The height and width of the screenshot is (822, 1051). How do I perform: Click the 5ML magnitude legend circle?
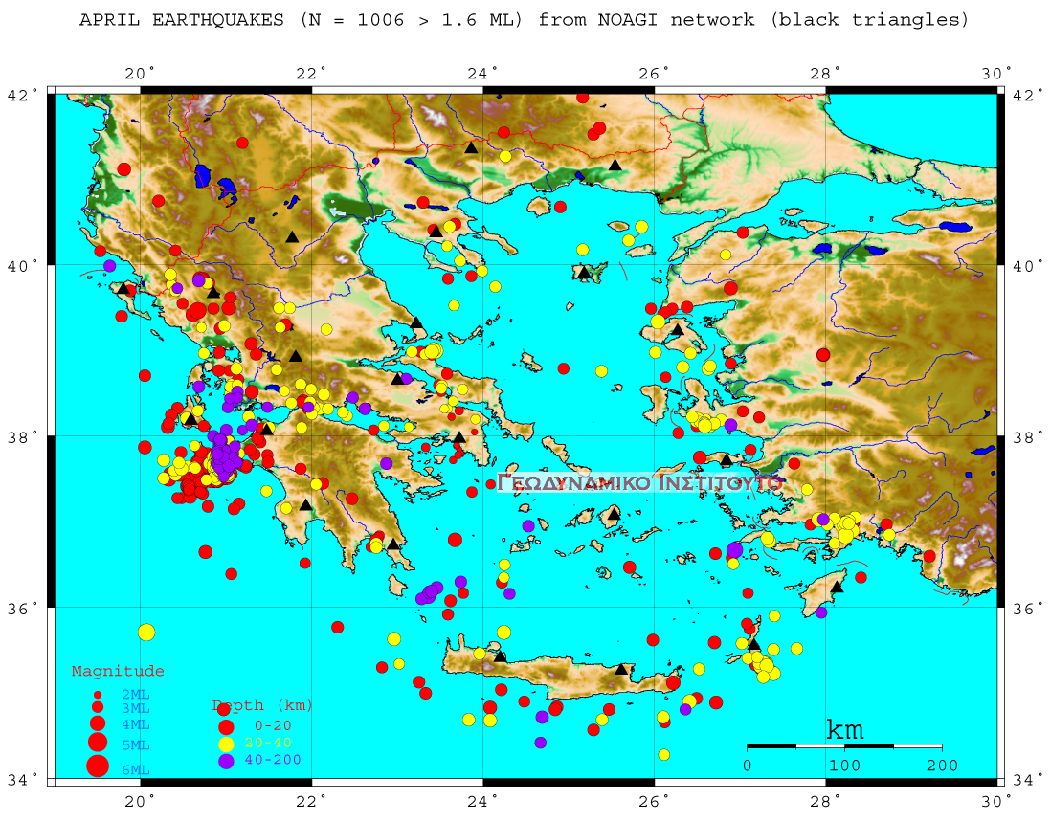pyautogui.click(x=98, y=742)
